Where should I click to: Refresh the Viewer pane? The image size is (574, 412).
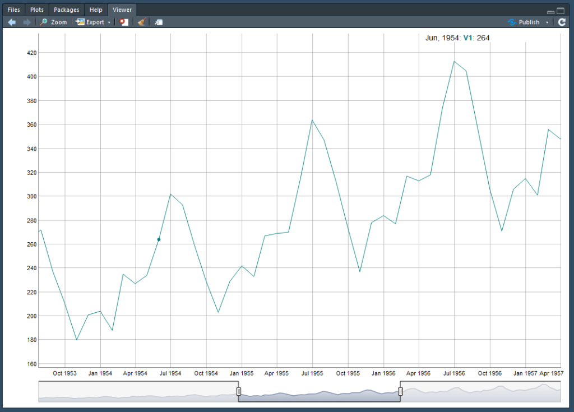tap(561, 22)
